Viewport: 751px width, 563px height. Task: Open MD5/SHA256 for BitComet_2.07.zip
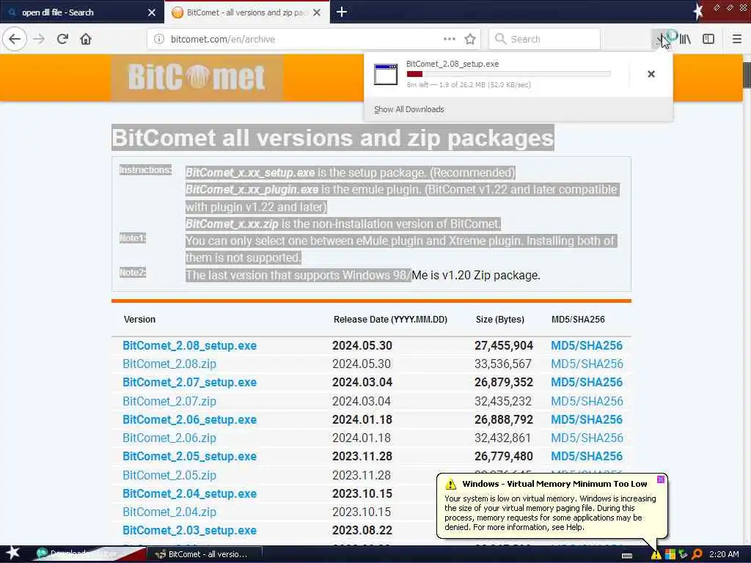tap(587, 401)
